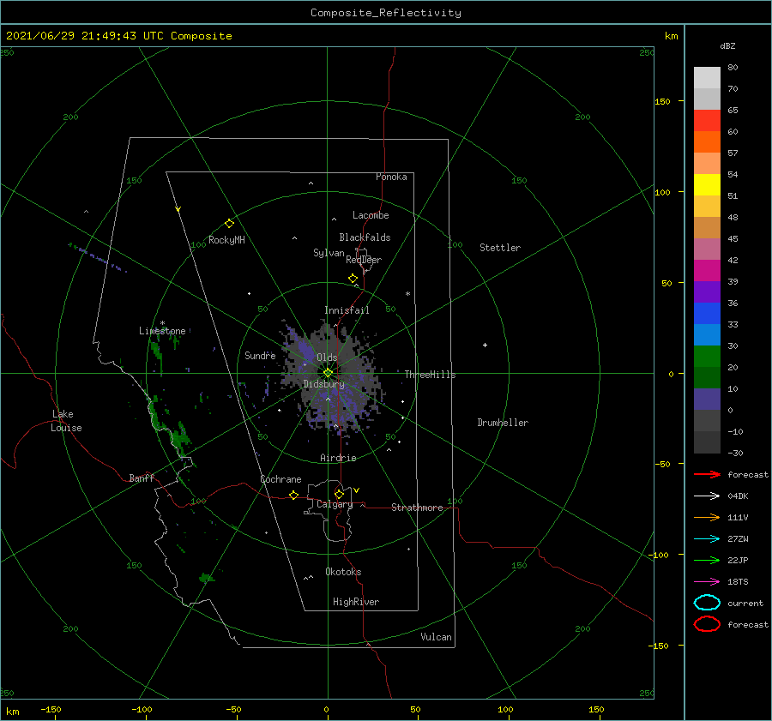772x721 pixels.
Task: Click the yellow diamond marker near RockyMH
Action: (229, 224)
